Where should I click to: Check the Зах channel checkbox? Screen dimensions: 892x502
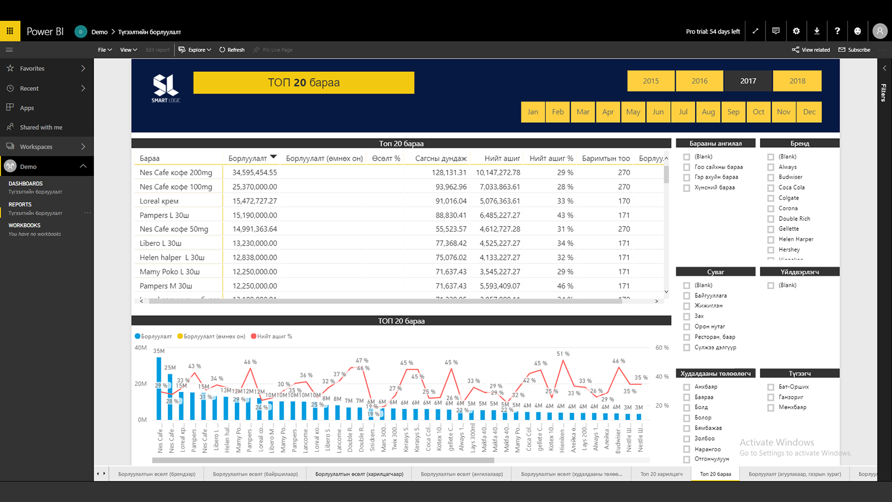click(x=687, y=316)
